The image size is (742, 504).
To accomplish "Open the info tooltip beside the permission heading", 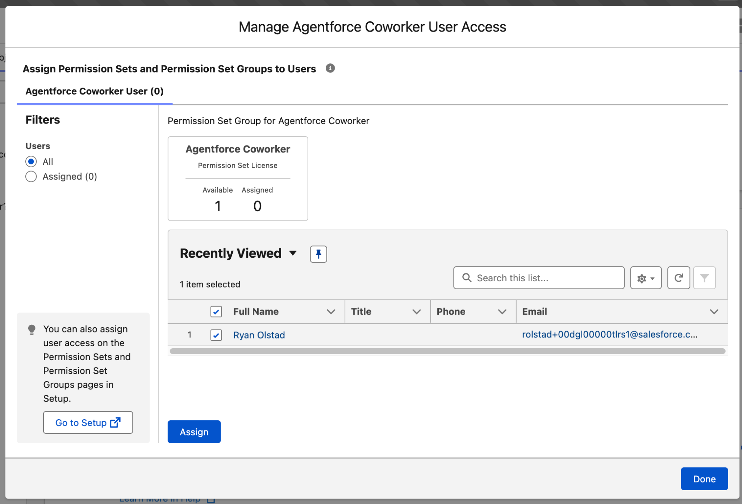I will [330, 68].
